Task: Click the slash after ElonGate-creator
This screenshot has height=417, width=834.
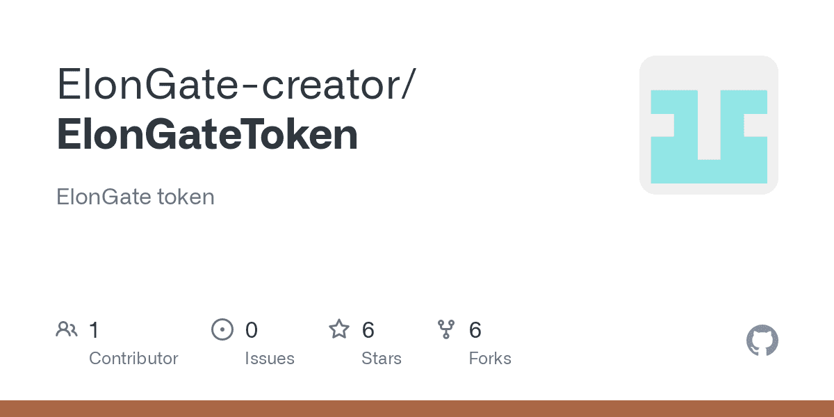Action: tap(409, 84)
